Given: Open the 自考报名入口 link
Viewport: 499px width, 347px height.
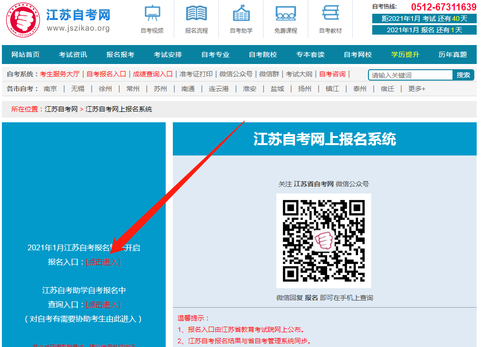Looking at the screenshot, I should (x=106, y=74).
